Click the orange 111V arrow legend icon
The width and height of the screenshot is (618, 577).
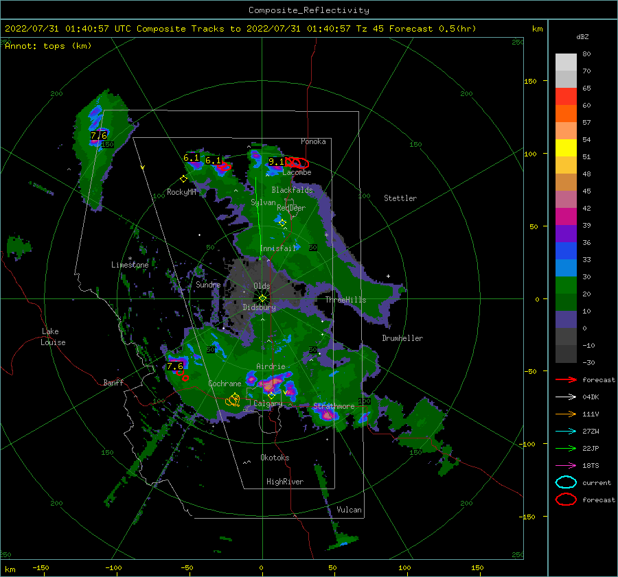pos(566,414)
